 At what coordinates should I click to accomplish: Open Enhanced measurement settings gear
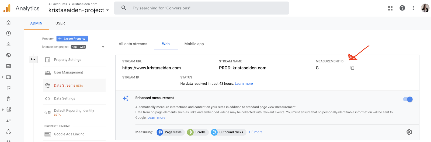coord(409,132)
